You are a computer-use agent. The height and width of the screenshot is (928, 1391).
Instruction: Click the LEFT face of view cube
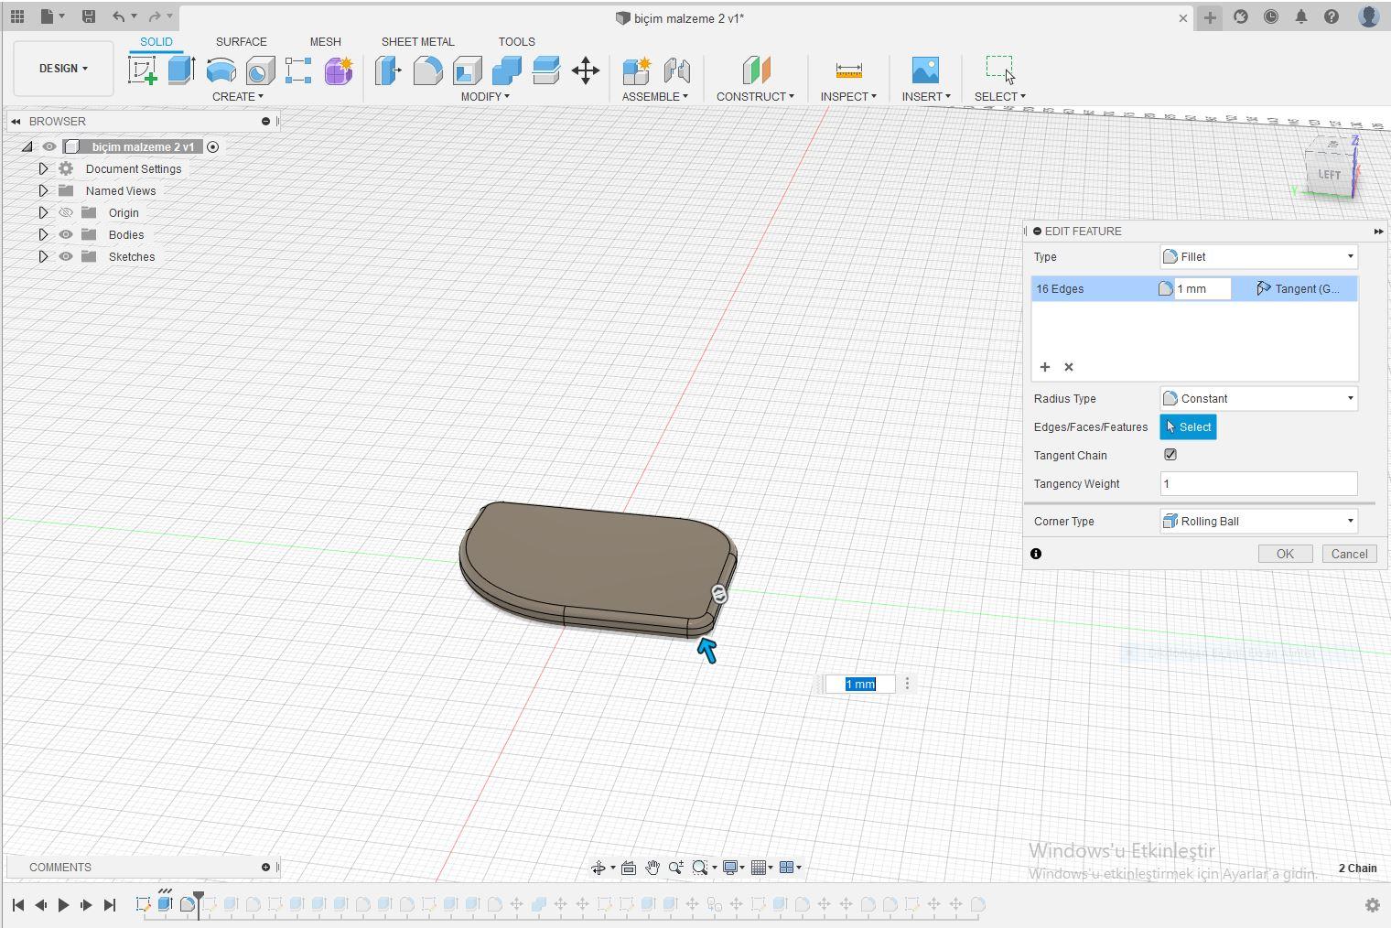[1329, 174]
